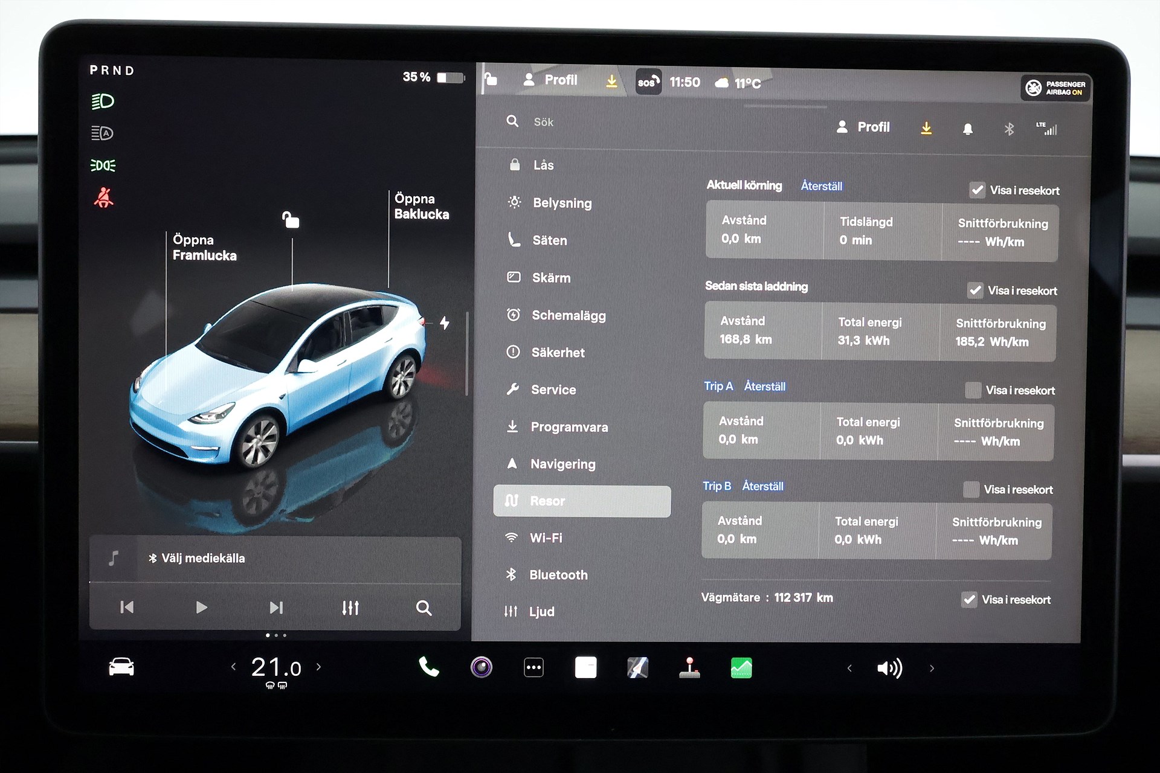Screen dimensions: 1160x773
Task: Launch the camera app in dock
Action: (482, 667)
